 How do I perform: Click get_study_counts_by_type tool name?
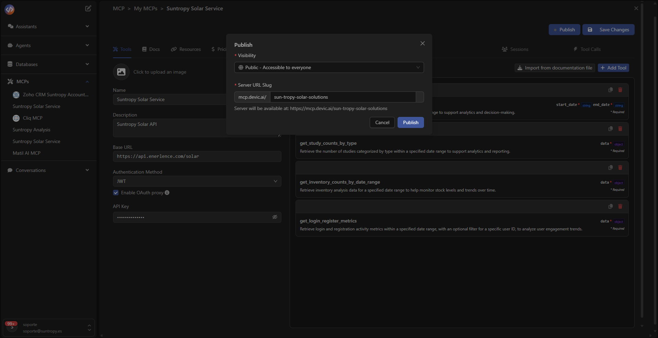[x=328, y=143]
